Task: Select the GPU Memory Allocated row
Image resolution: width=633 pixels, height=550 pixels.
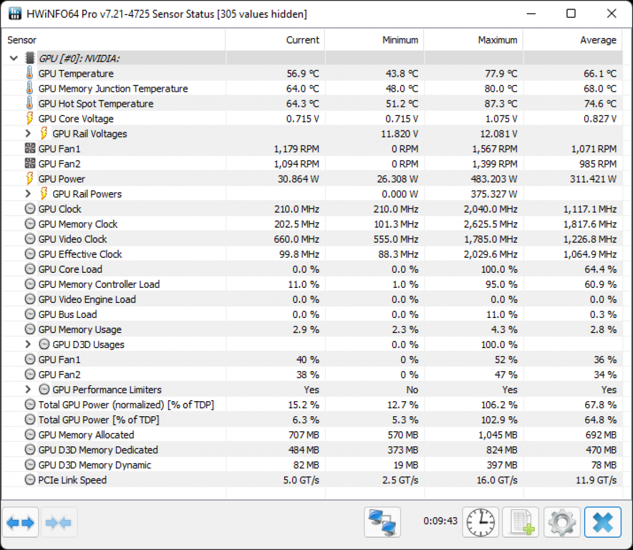Action: click(312, 435)
